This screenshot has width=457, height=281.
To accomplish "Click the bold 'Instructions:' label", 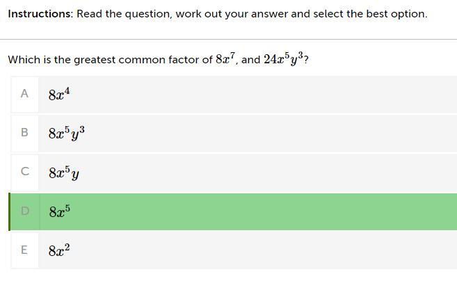I will 40,14.
